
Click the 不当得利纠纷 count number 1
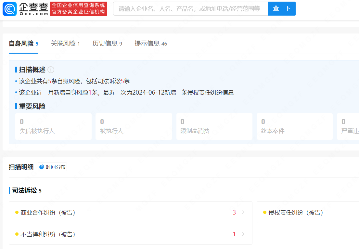234,234
